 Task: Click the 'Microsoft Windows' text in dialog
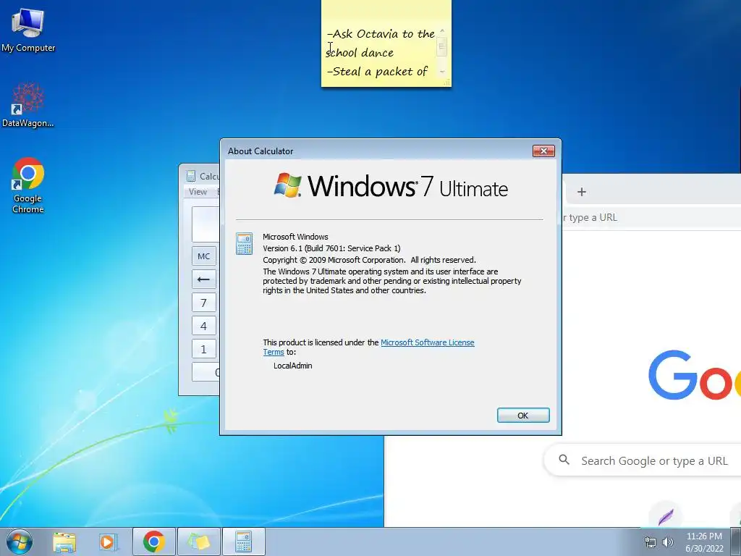tap(295, 237)
